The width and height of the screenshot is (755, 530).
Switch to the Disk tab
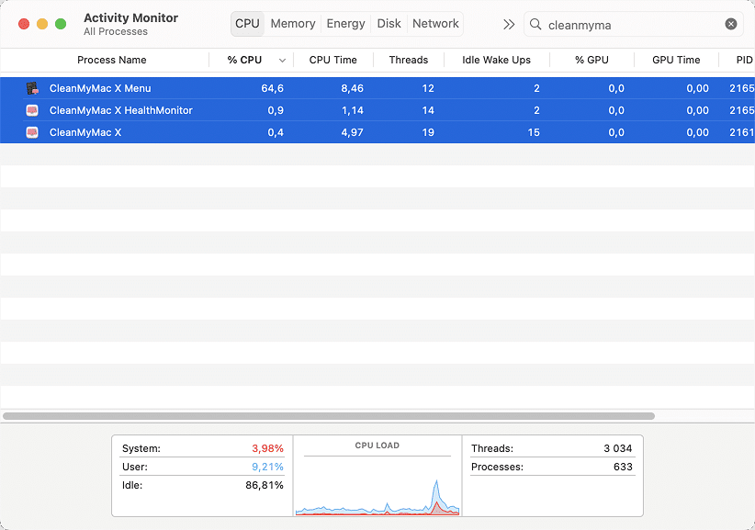click(389, 24)
